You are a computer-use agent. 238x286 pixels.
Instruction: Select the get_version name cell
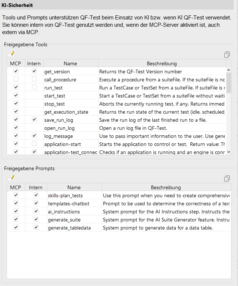click(x=71, y=71)
